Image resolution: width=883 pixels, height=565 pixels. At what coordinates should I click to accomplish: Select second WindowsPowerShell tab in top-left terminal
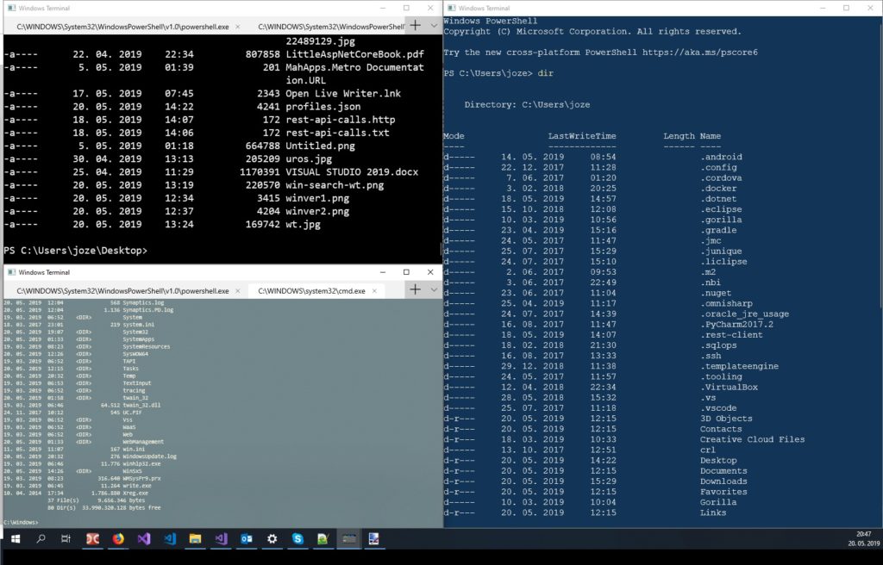331,27
